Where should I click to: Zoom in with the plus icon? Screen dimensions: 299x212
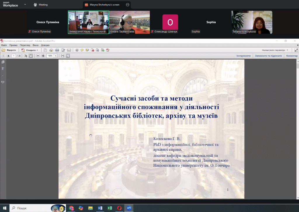click(43, 56)
